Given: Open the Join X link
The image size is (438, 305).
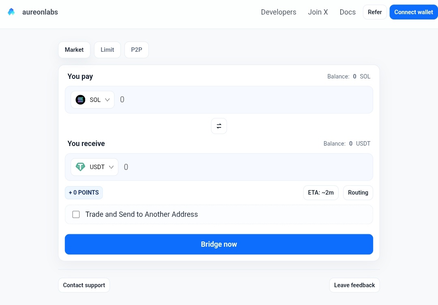Looking at the screenshot, I should tap(318, 12).
